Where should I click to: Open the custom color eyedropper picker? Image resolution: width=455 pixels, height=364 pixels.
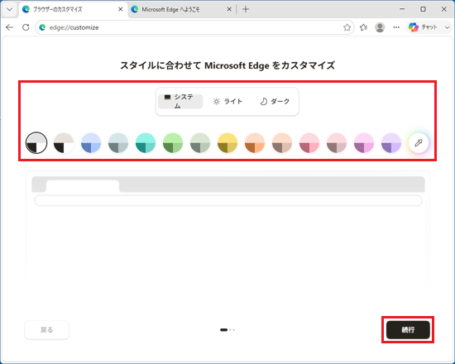click(418, 142)
